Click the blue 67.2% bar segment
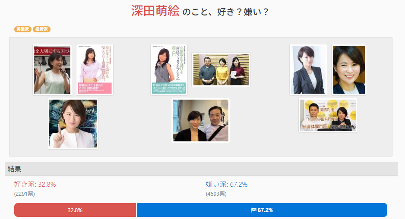Image resolution: width=405 pixels, height=219 pixels. [262, 210]
